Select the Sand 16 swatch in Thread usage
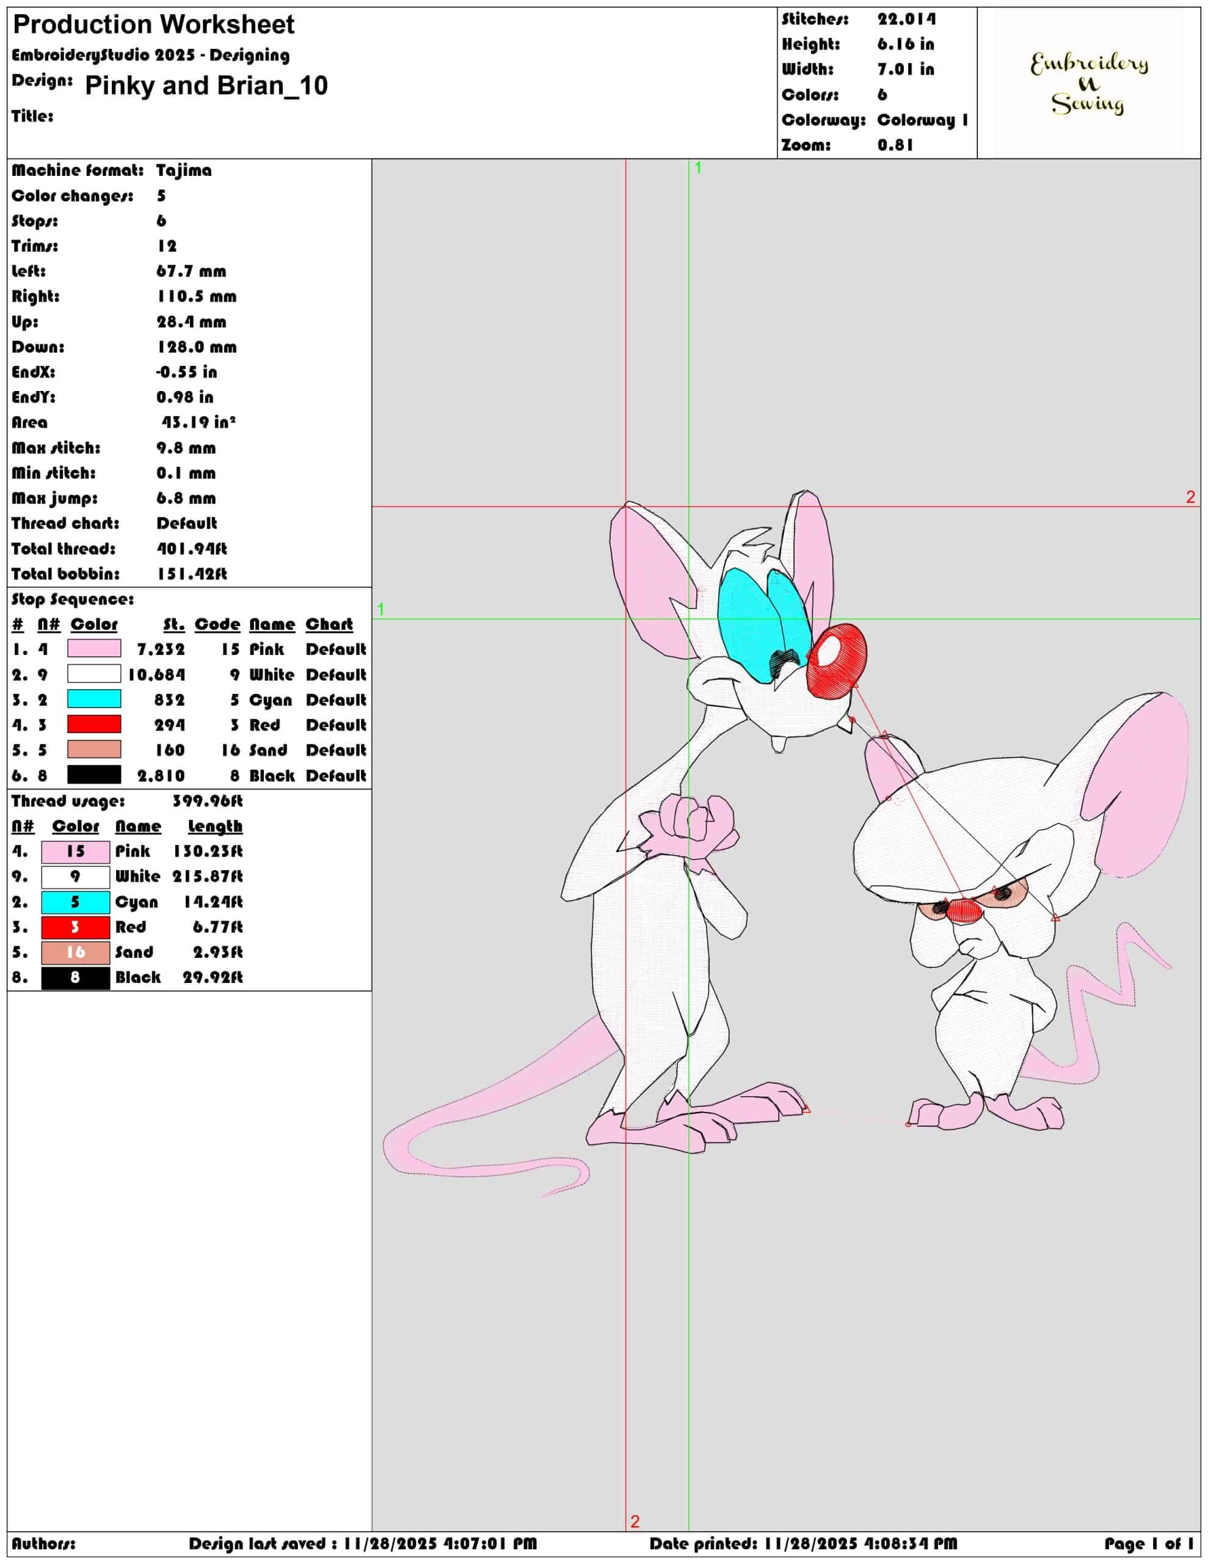 [x=75, y=952]
